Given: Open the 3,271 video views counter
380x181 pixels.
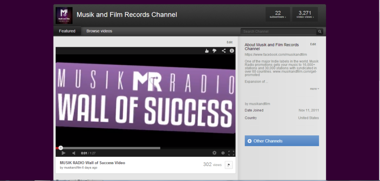Looking at the screenshot, I should point(305,14).
